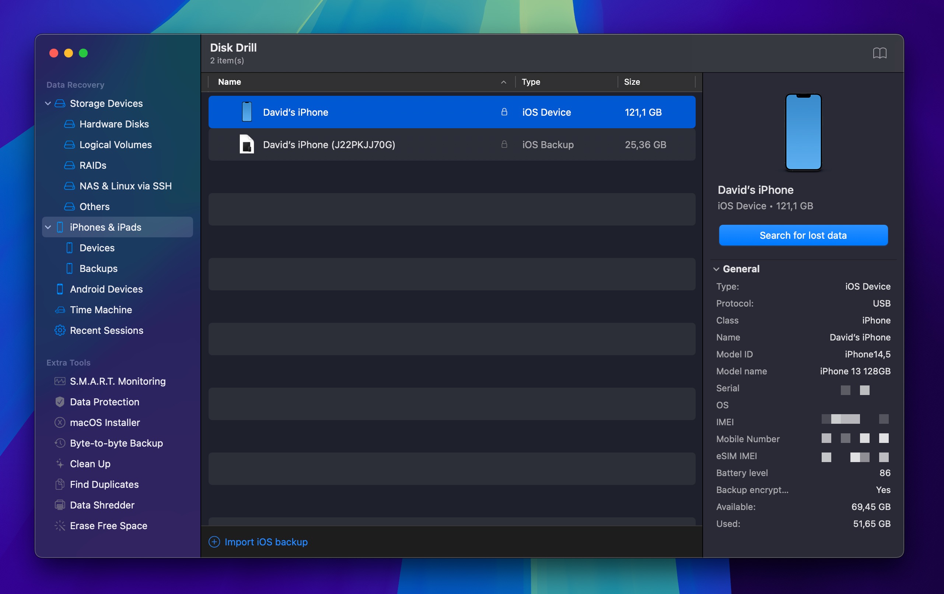Click the "iPhone 13 128GB" model name value
The image size is (944, 594).
[855, 371]
